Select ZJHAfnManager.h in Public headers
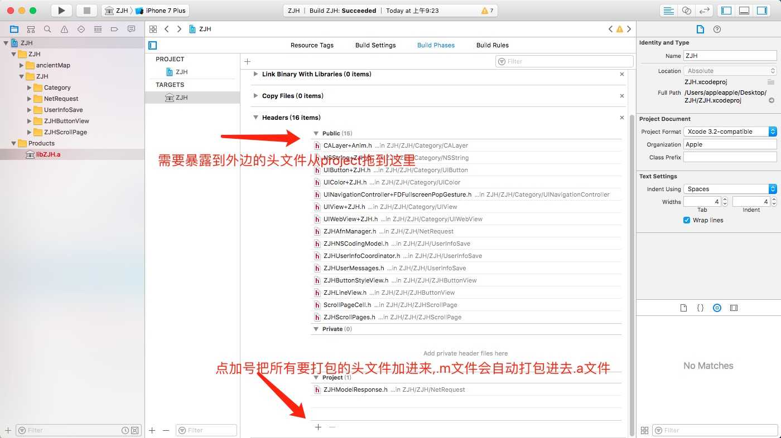 pos(350,231)
